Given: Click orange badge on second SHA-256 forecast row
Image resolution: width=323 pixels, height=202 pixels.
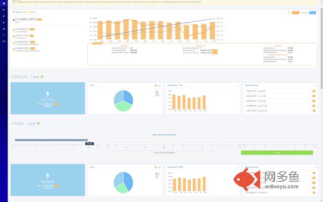Looking at the screenshot, I should click(314, 96).
